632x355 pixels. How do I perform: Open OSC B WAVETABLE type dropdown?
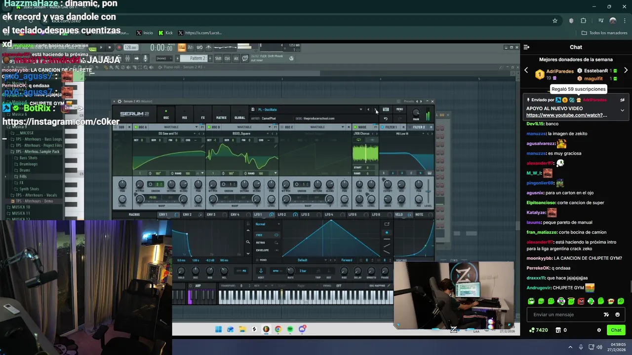(x=245, y=127)
